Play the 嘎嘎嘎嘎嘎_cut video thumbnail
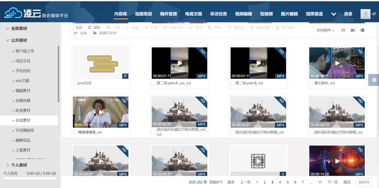This screenshot has height=188, width=379. click(x=101, y=112)
